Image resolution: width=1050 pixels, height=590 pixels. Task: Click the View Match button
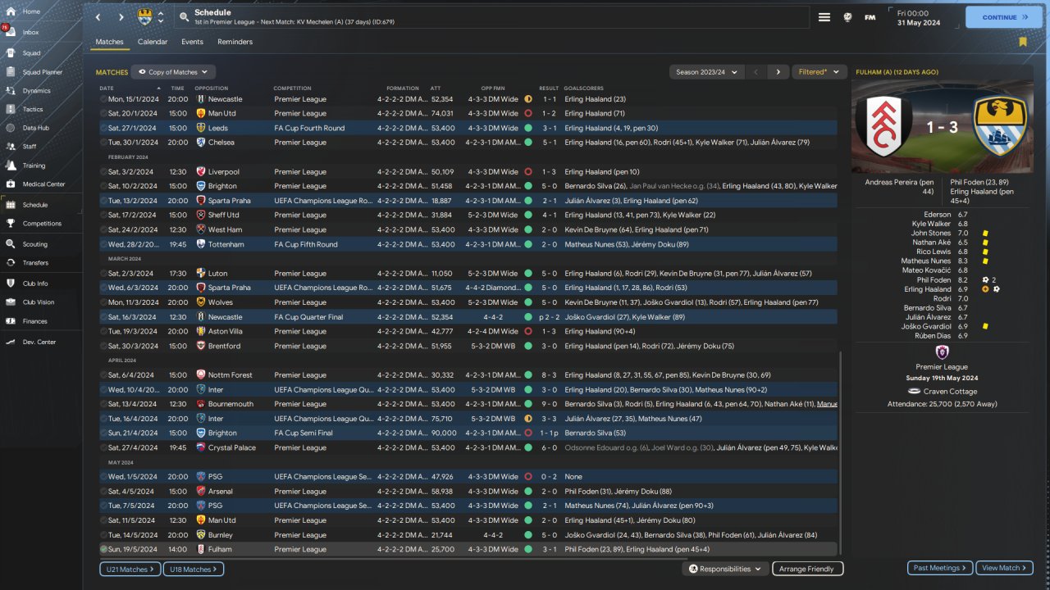pyautogui.click(x=1004, y=568)
